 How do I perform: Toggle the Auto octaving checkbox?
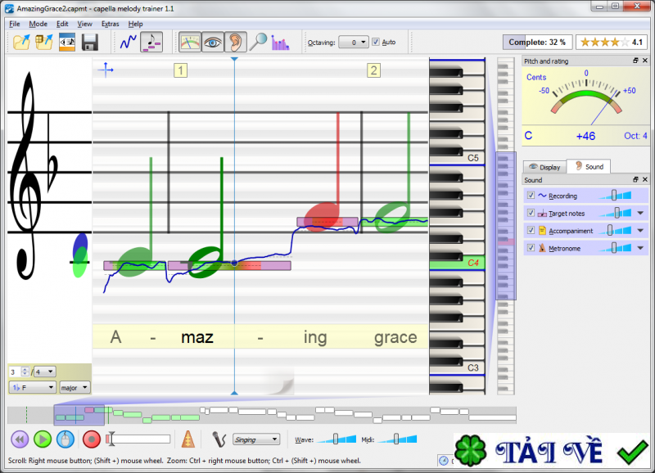point(376,42)
